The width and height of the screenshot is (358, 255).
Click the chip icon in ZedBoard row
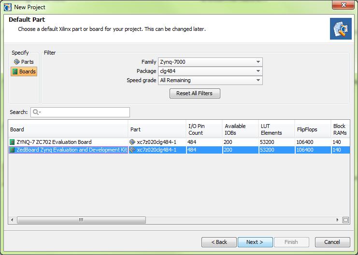pos(132,150)
